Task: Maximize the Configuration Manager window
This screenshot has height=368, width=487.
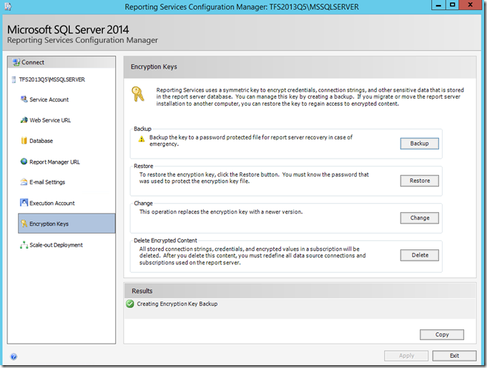Action: click(452, 5)
